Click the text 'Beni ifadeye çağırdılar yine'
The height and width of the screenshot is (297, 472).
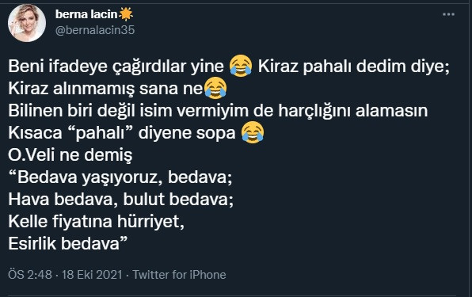(x=116, y=67)
